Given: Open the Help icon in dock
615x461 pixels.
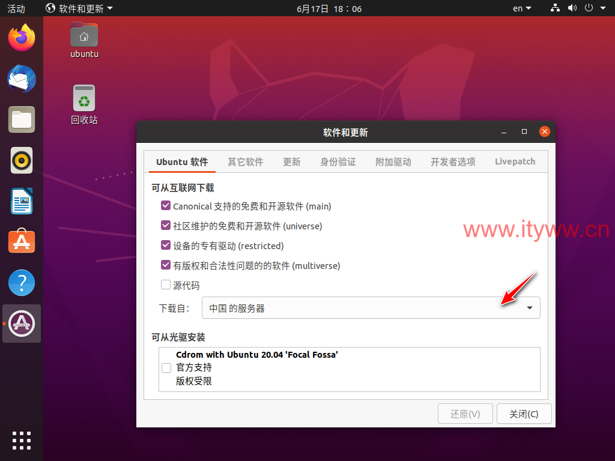Looking at the screenshot, I should (x=22, y=283).
